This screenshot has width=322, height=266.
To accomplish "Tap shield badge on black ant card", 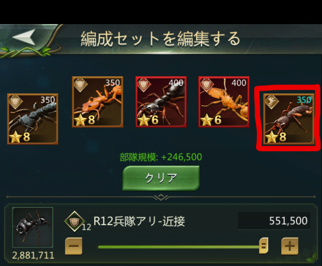I will [144, 85].
